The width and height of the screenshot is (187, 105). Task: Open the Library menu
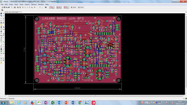point(27,4)
